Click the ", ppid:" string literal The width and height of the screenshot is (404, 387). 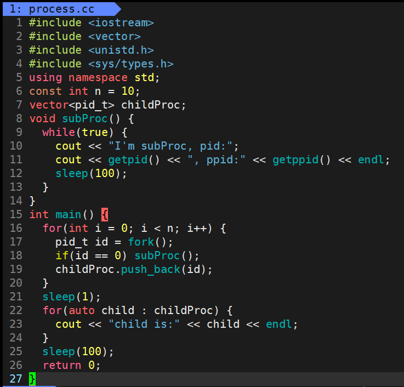(217, 160)
